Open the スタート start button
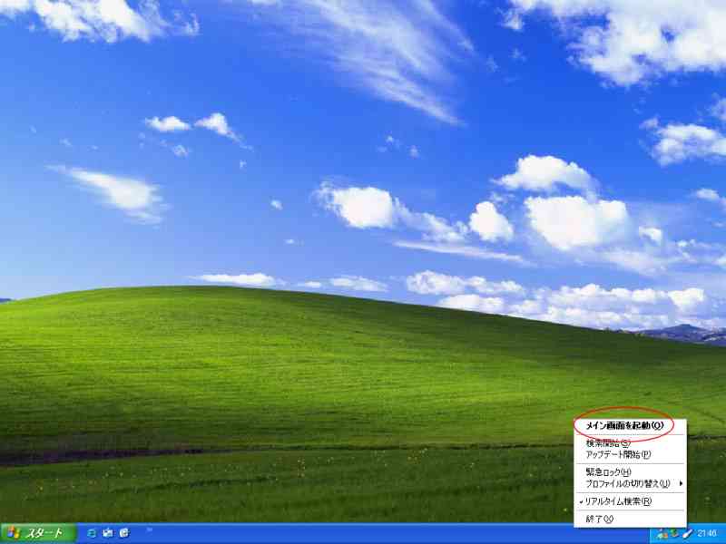The width and height of the screenshot is (726, 544). tap(38, 533)
